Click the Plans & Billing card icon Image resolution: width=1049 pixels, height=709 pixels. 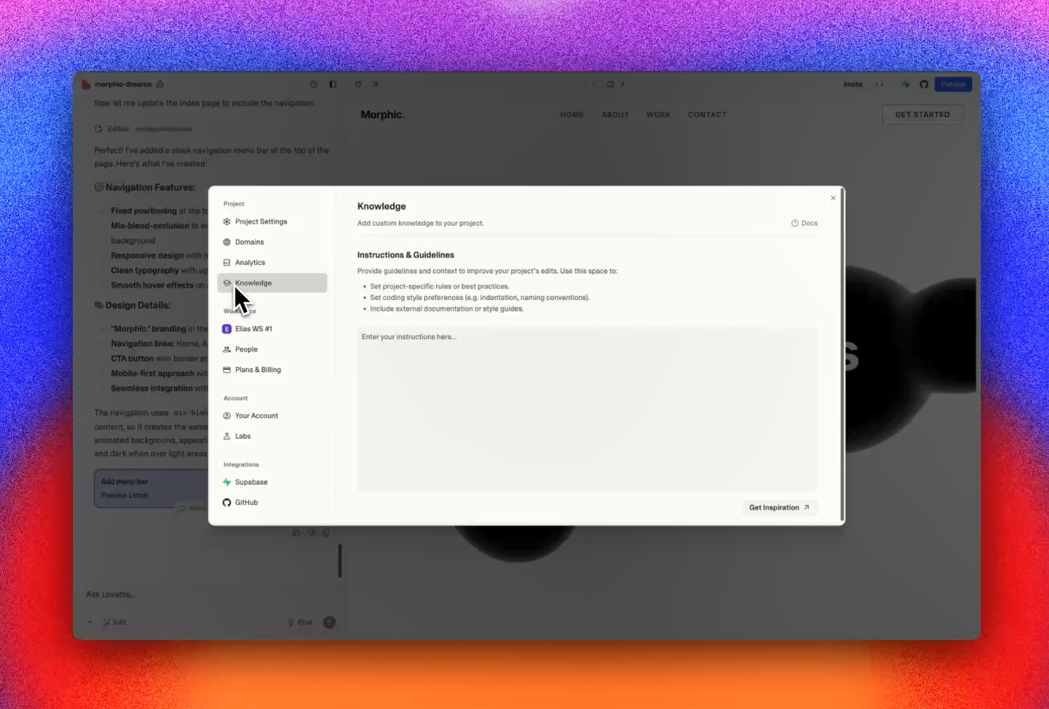click(227, 370)
